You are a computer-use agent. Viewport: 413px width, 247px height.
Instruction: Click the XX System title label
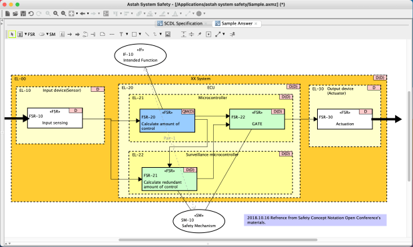click(x=201, y=79)
